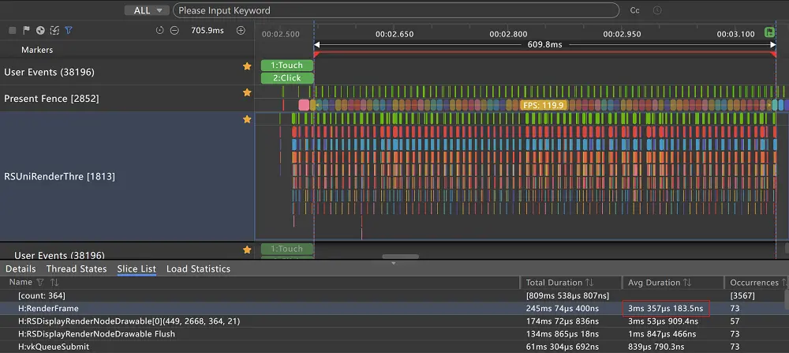
Task: Switch to the Slice List tab
Action: click(x=136, y=269)
